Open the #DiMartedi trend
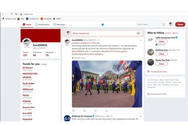Image resolution: width=188 pixels, height=125 pixels. tap(28, 89)
